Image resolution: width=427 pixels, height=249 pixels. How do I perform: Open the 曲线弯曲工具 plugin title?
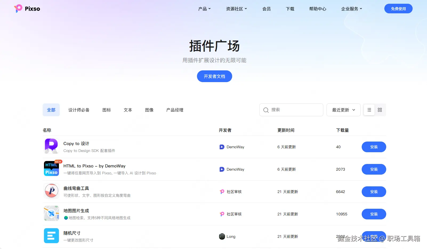click(x=76, y=188)
